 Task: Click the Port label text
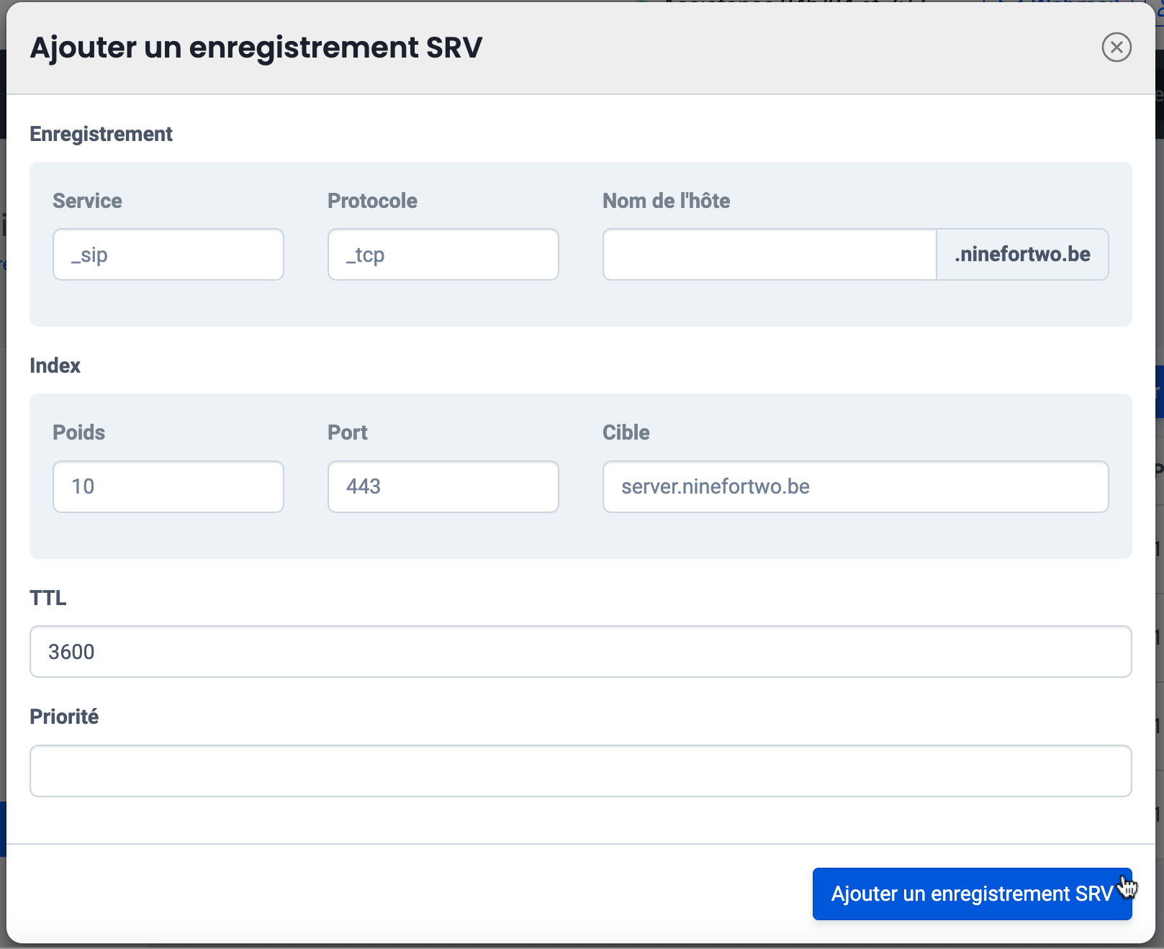[x=347, y=432]
